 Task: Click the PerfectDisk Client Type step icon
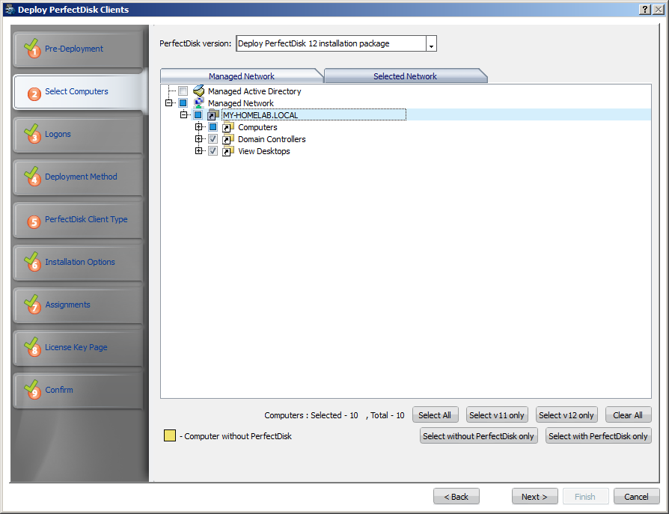point(34,221)
